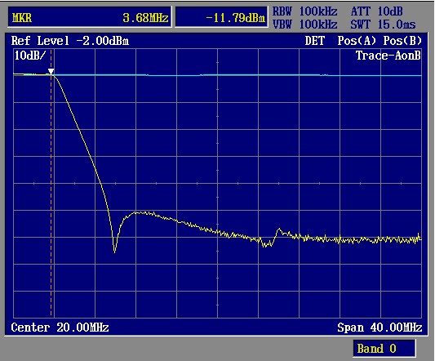Click the Band 0 indicator box
Viewport: 435px width, 361px height.
click(384, 348)
